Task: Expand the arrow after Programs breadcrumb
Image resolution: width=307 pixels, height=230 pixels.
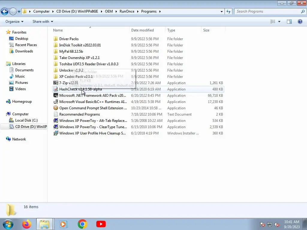Action: click(160, 11)
